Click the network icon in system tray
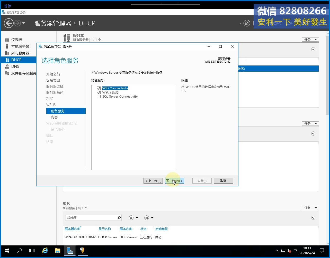The width and height of the screenshot is (330, 258). point(283,251)
